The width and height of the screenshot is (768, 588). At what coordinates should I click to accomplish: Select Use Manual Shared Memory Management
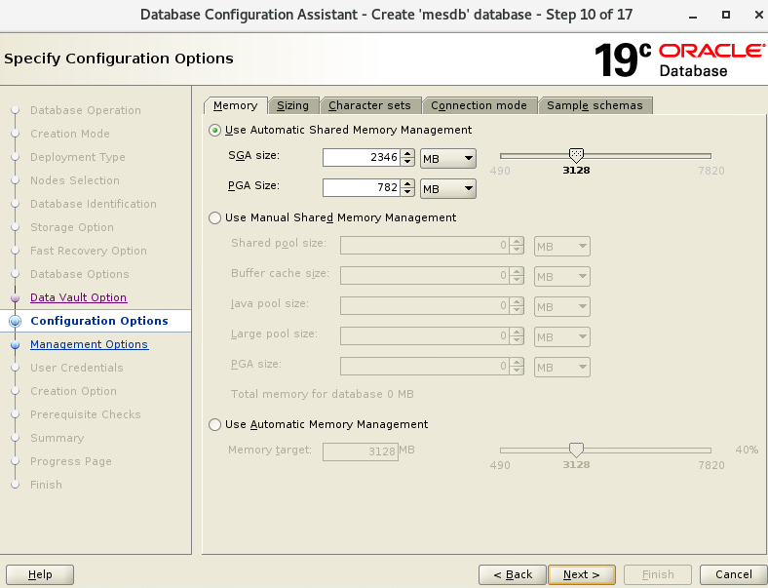coord(215,217)
